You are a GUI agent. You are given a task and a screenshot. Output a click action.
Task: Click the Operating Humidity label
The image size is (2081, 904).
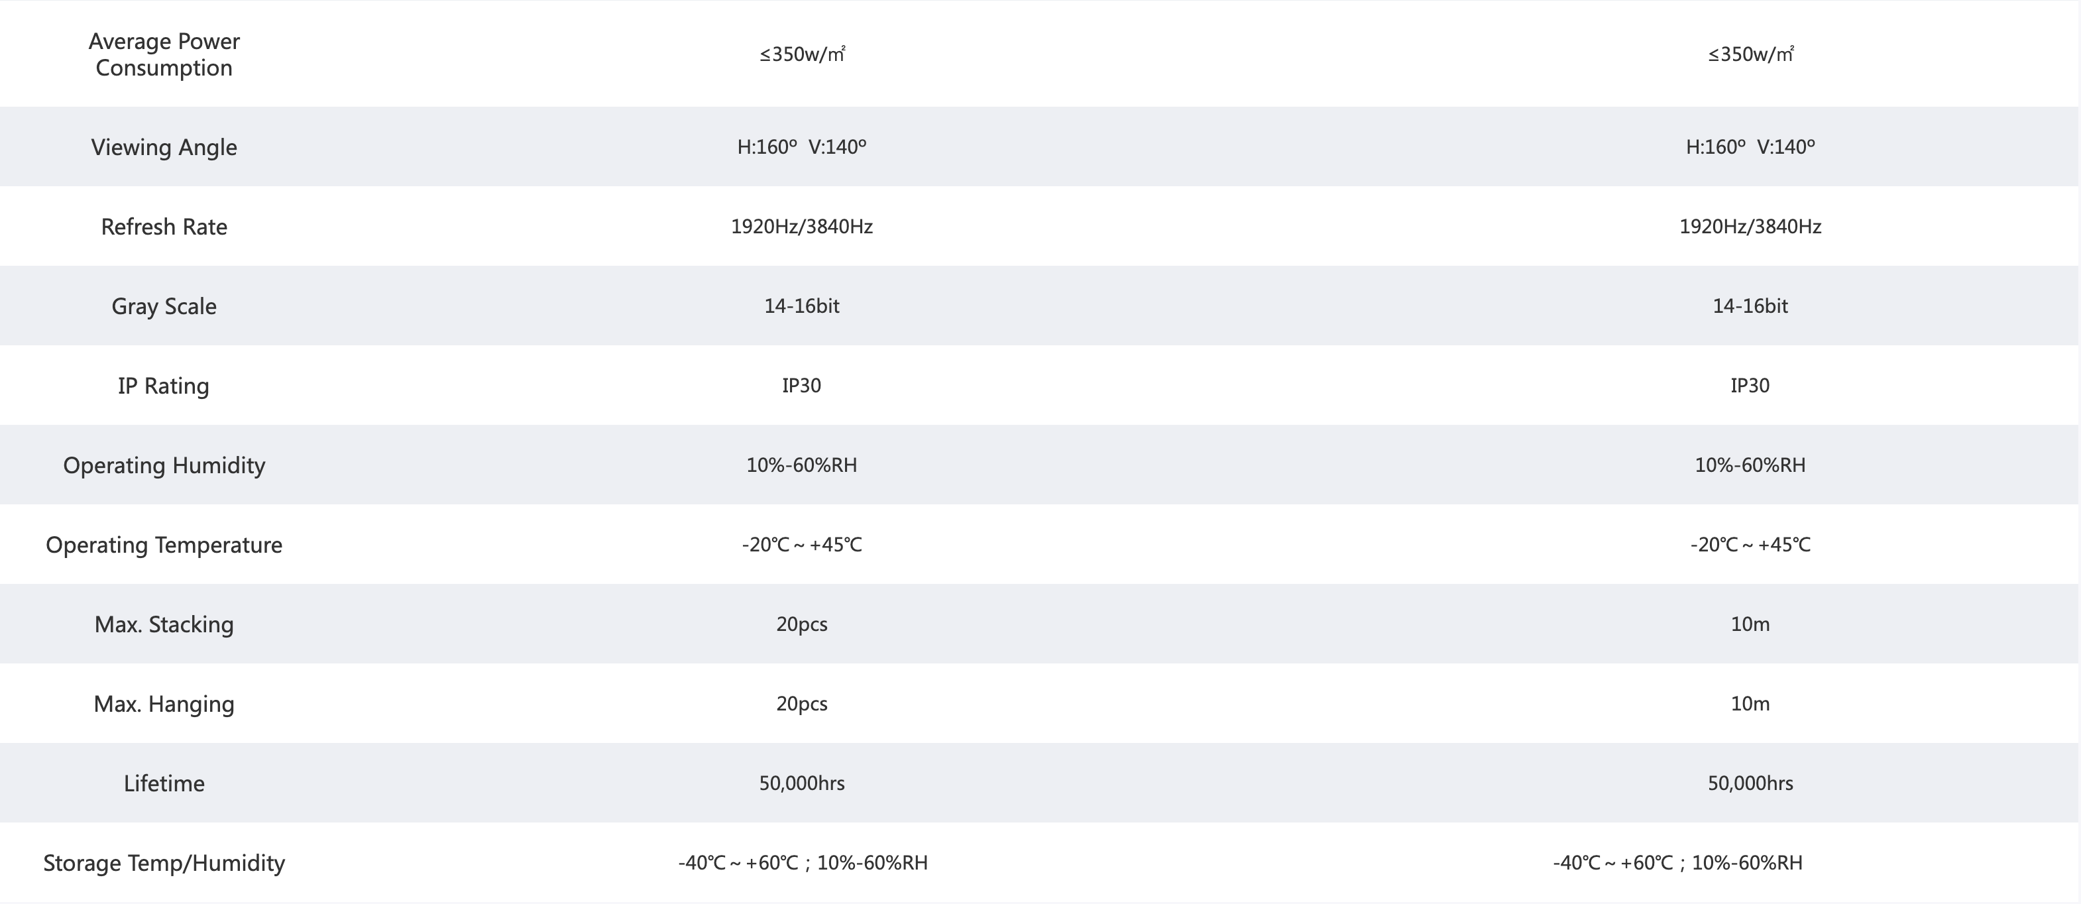pyautogui.click(x=164, y=465)
